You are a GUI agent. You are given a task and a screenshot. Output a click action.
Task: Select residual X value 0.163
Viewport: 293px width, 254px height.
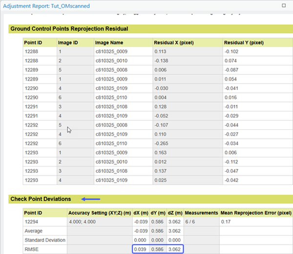click(x=160, y=153)
